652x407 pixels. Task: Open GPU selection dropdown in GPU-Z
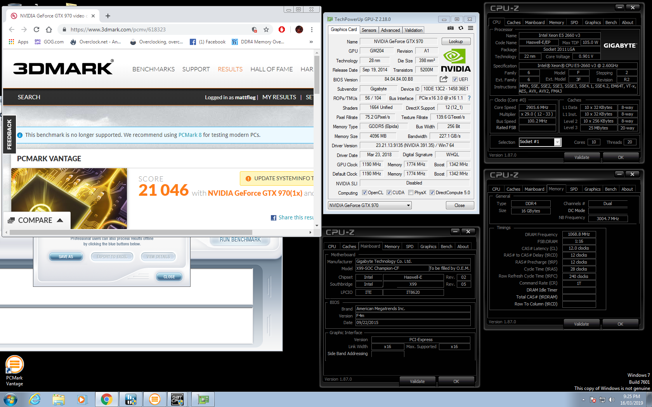[x=369, y=205]
